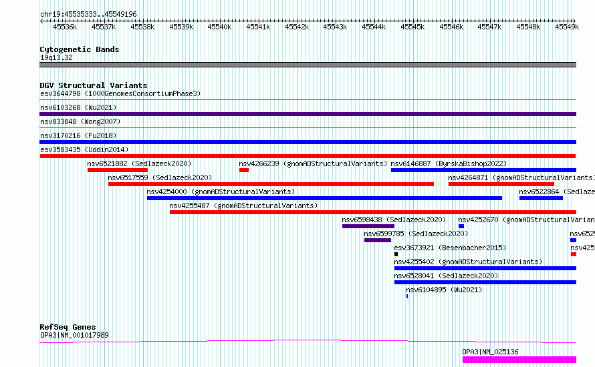Click the 45549k ruler tick label
This screenshot has width=595, height=367.
point(567,27)
